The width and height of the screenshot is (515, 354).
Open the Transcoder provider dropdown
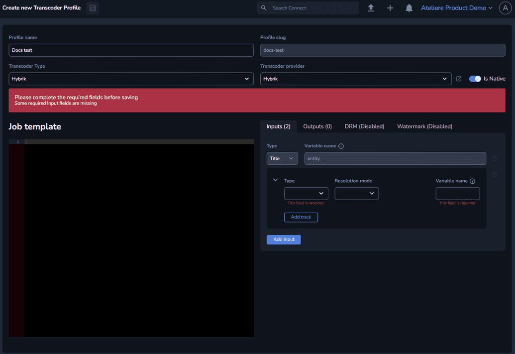(356, 79)
